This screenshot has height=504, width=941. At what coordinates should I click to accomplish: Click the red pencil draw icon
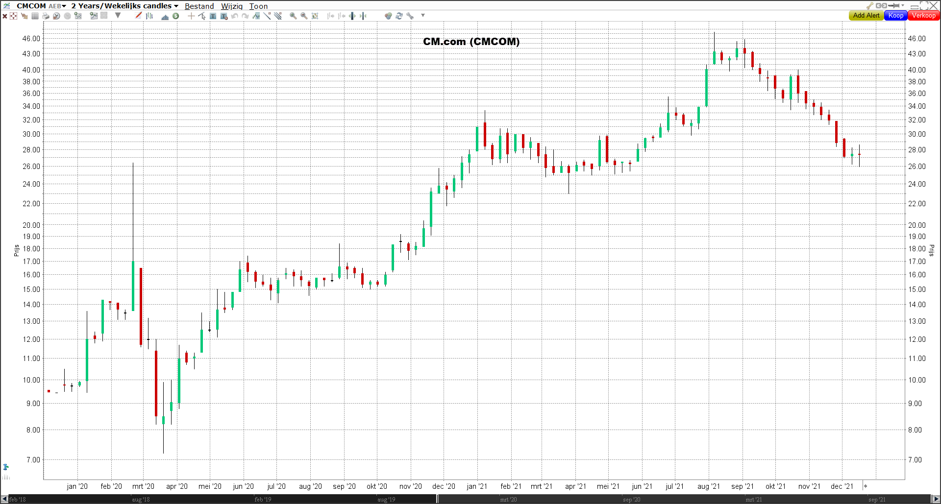point(139,16)
